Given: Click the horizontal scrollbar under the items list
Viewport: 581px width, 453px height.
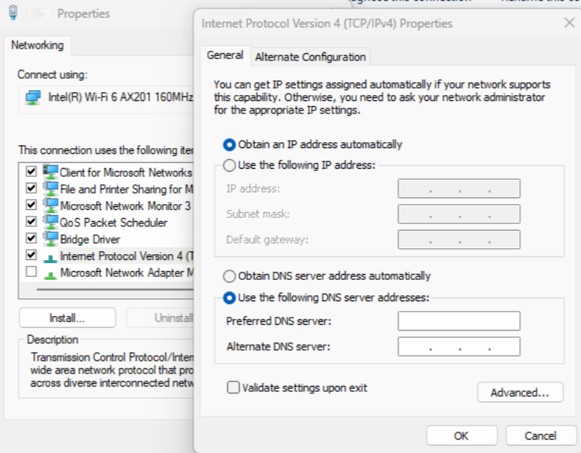Looking at the screenshot, I should (x=115, y=289).
